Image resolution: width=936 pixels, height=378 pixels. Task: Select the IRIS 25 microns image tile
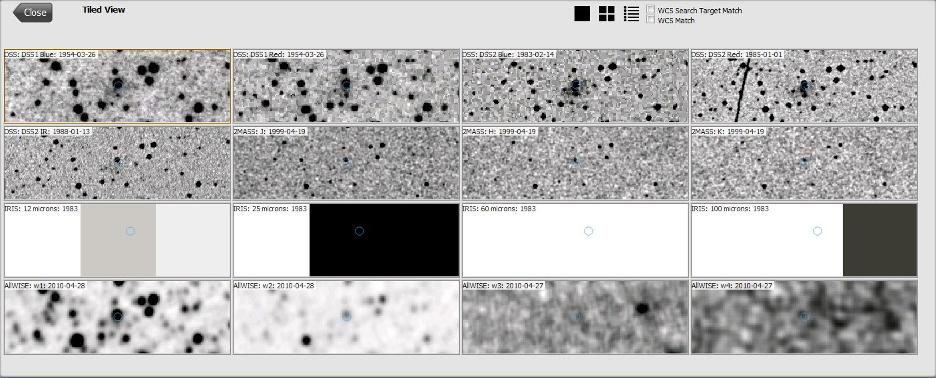click(346, 240)
